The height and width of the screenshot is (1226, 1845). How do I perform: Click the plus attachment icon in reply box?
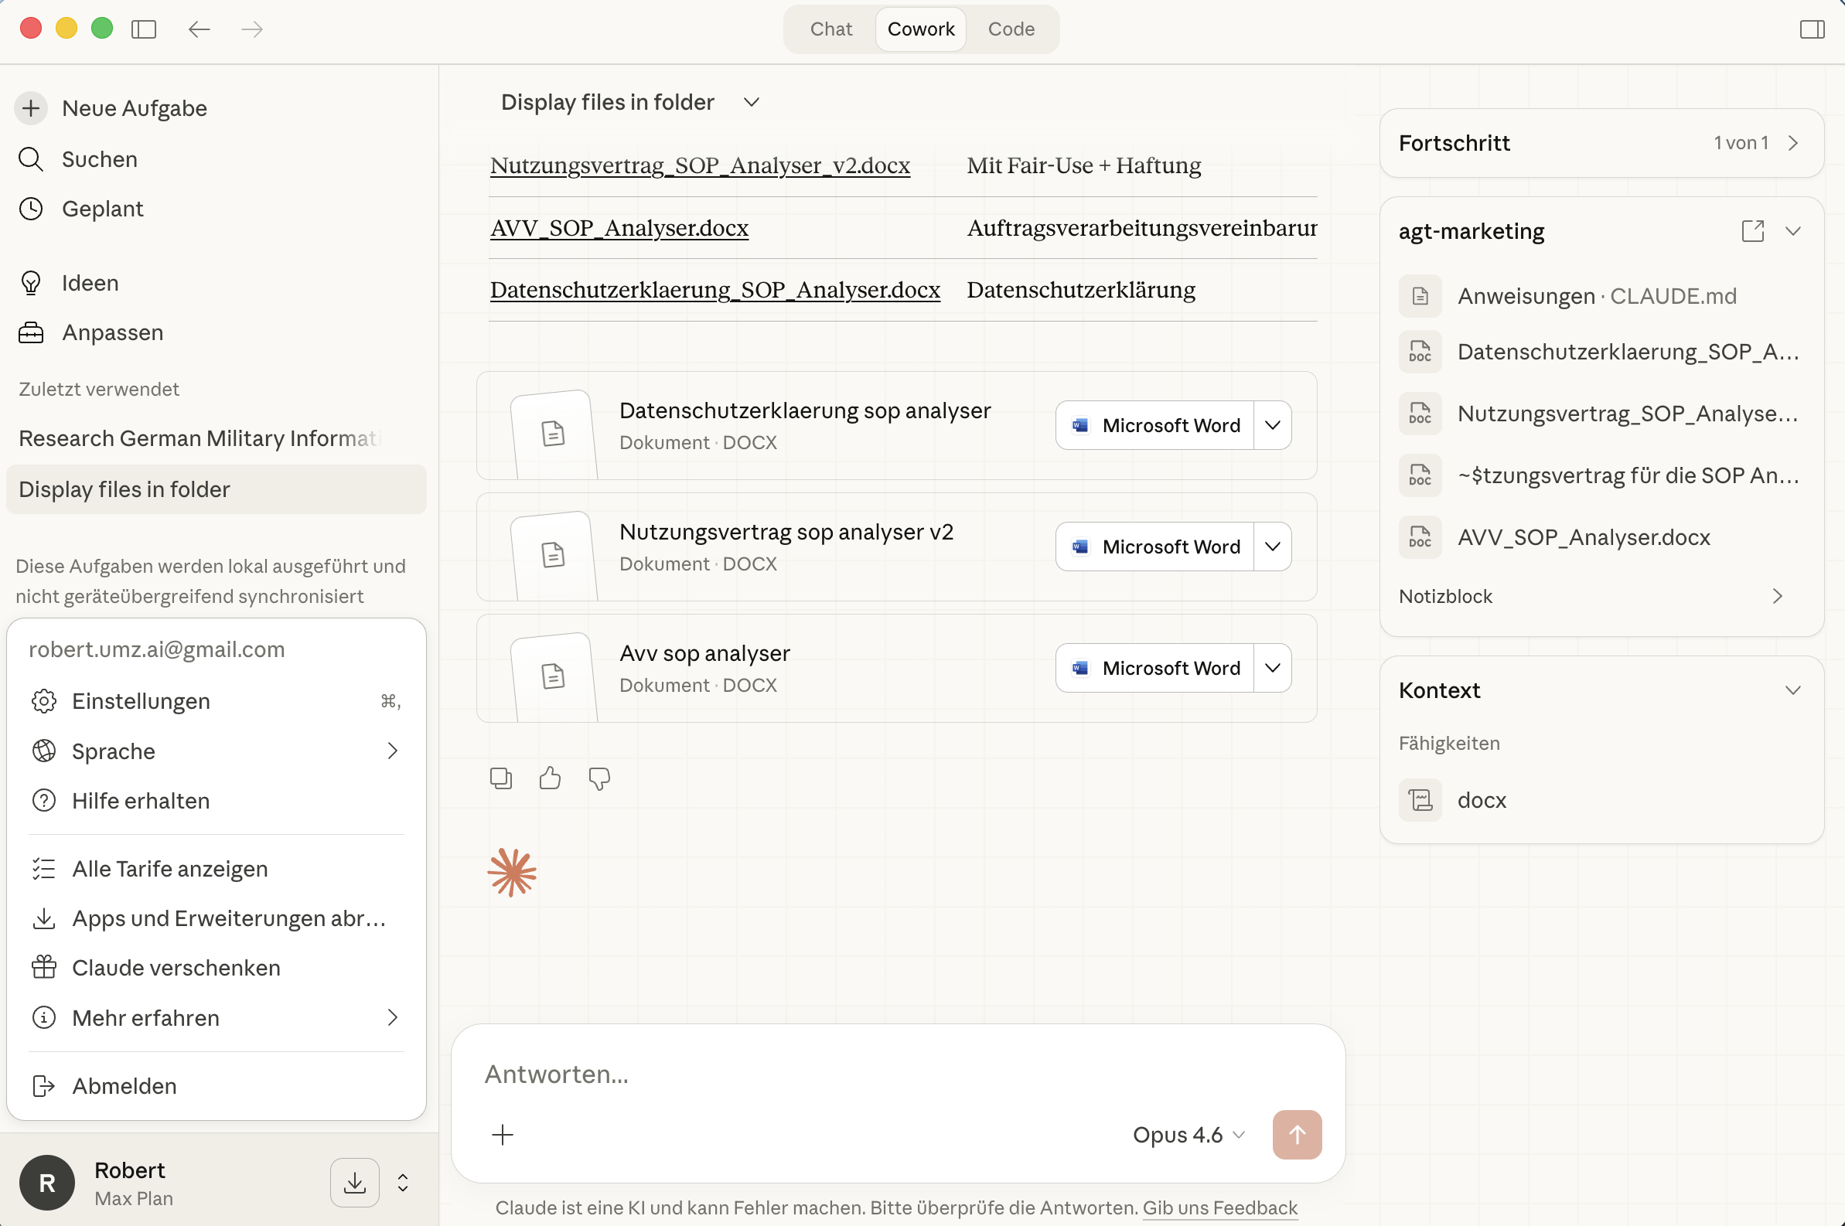[503, 1135]
